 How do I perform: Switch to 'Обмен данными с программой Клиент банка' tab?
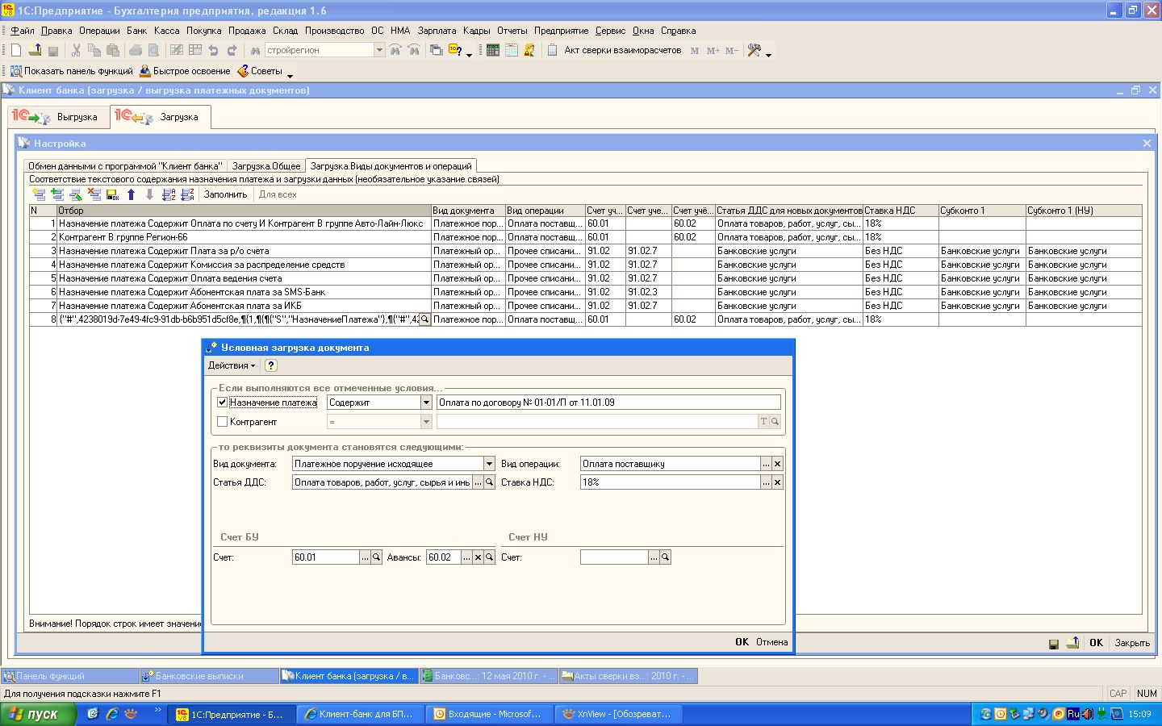click(125, 166)
